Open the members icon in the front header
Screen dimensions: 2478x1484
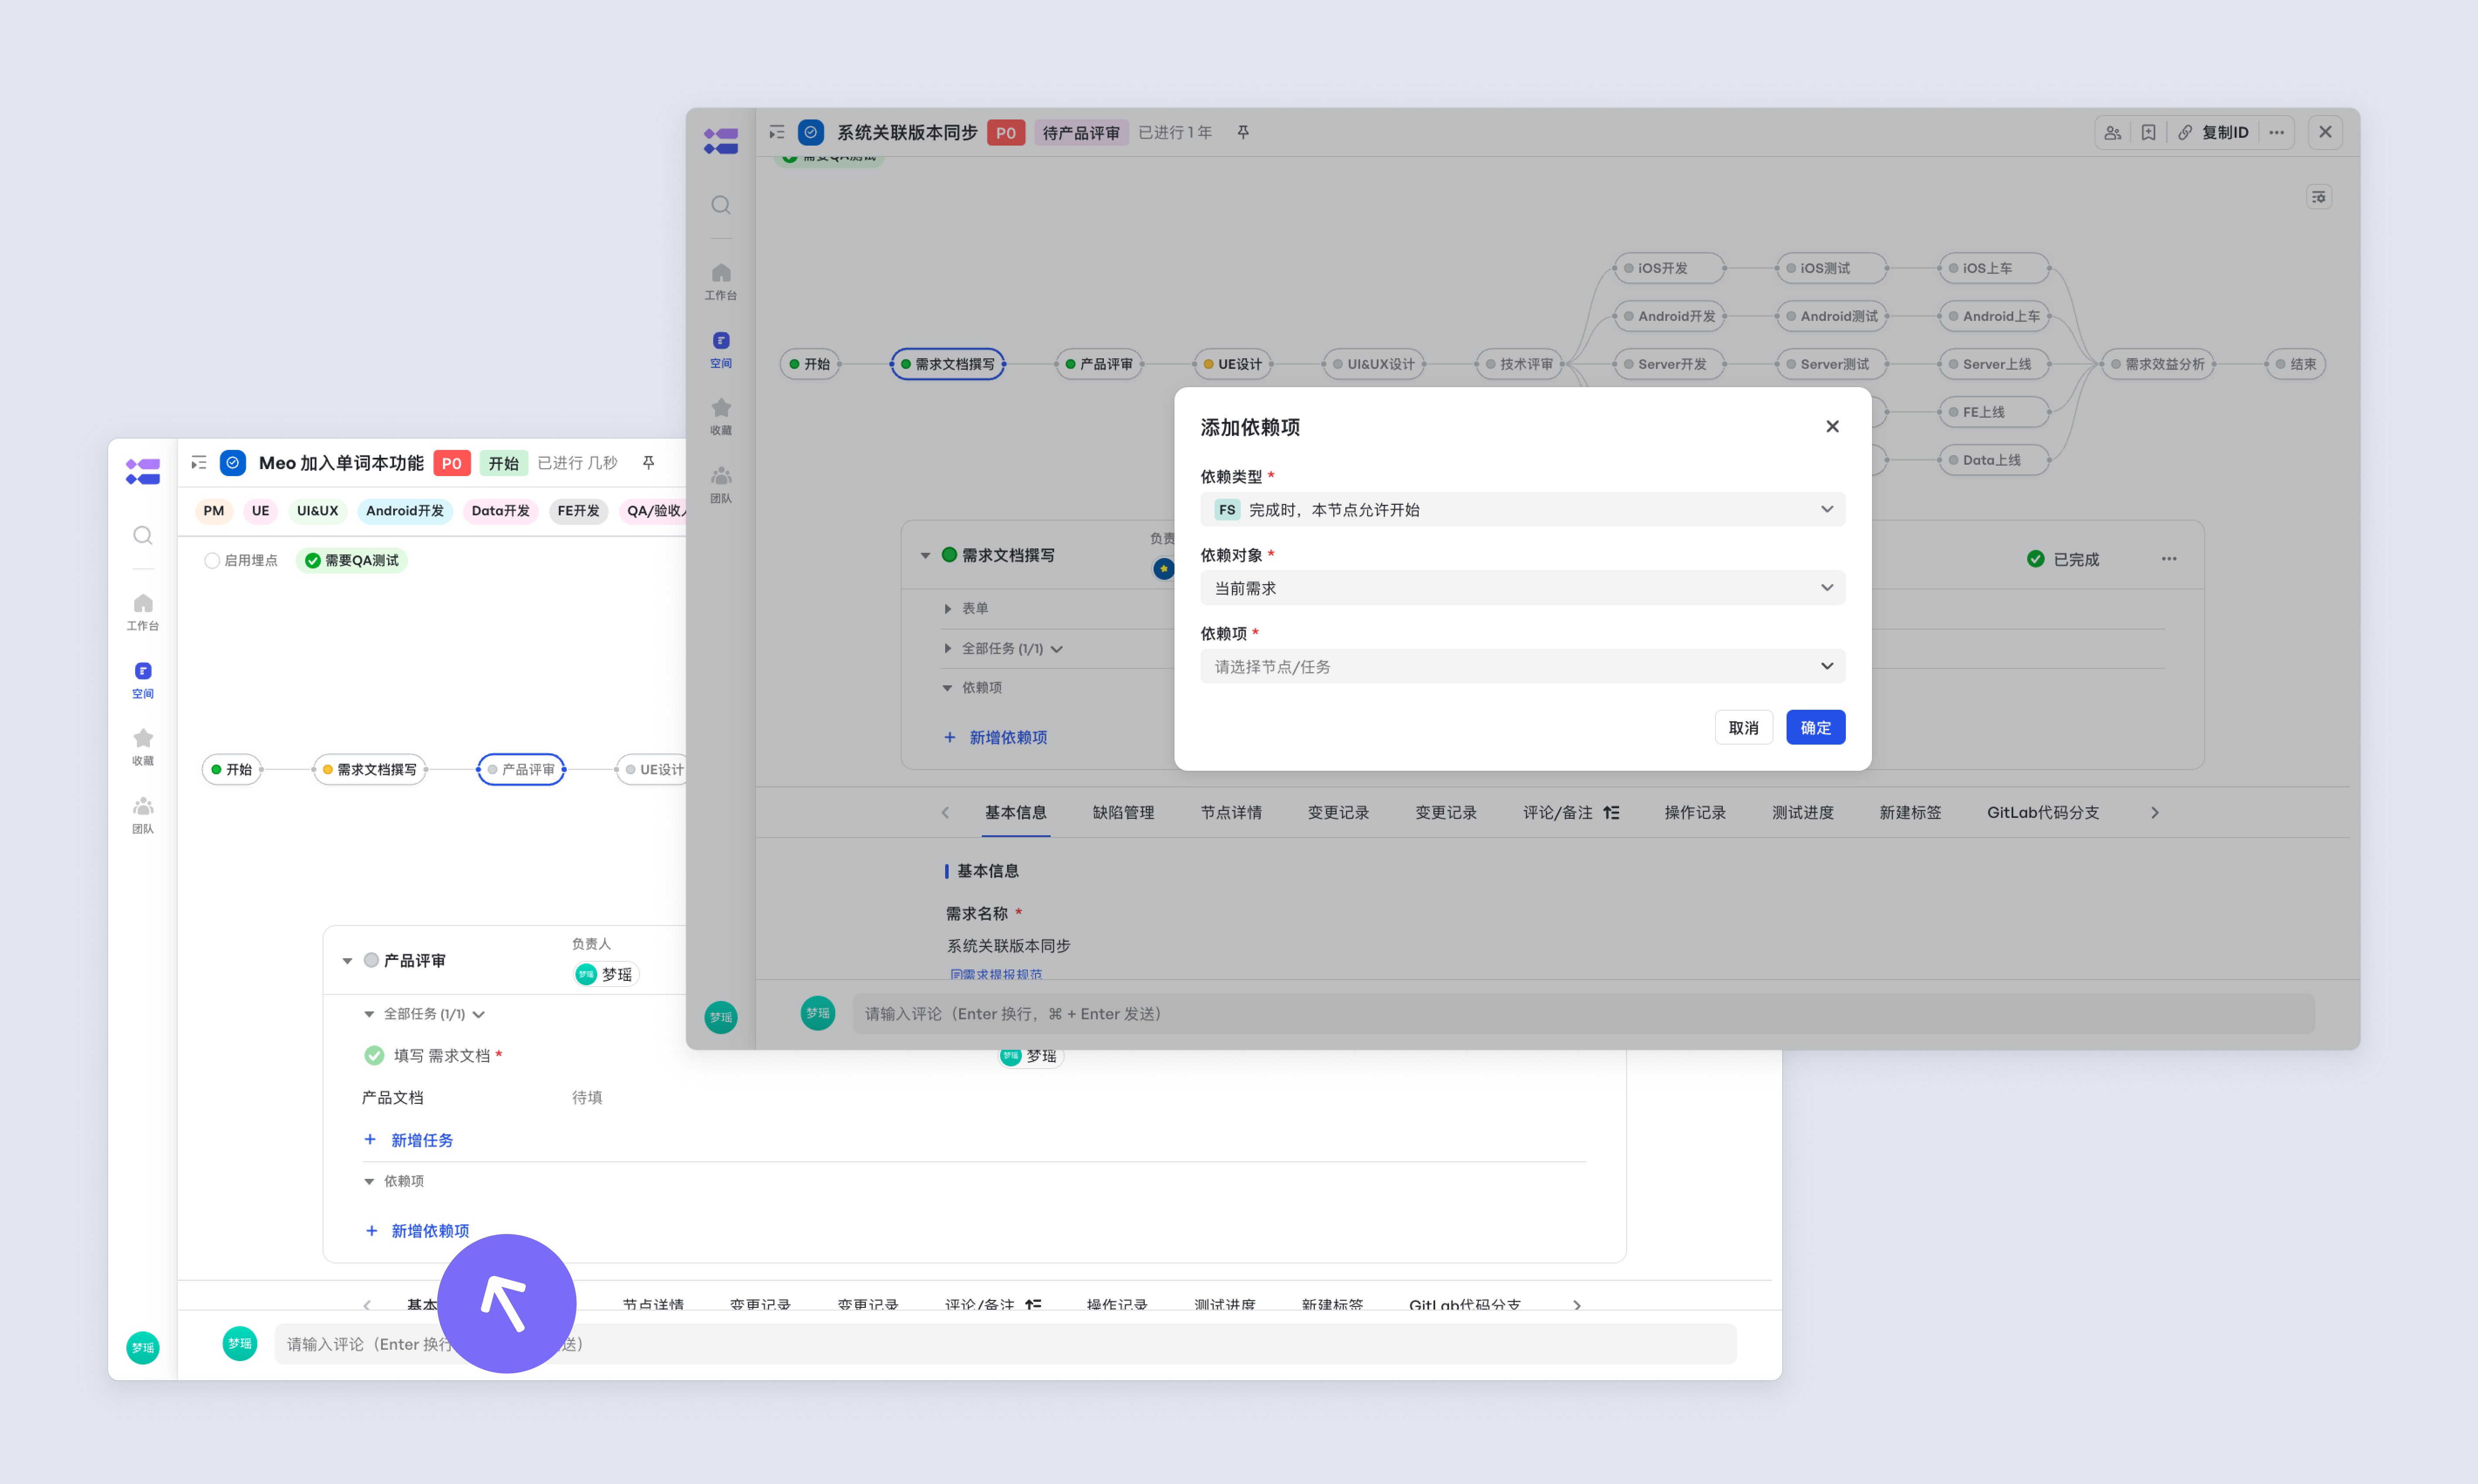coord(2113,132)
